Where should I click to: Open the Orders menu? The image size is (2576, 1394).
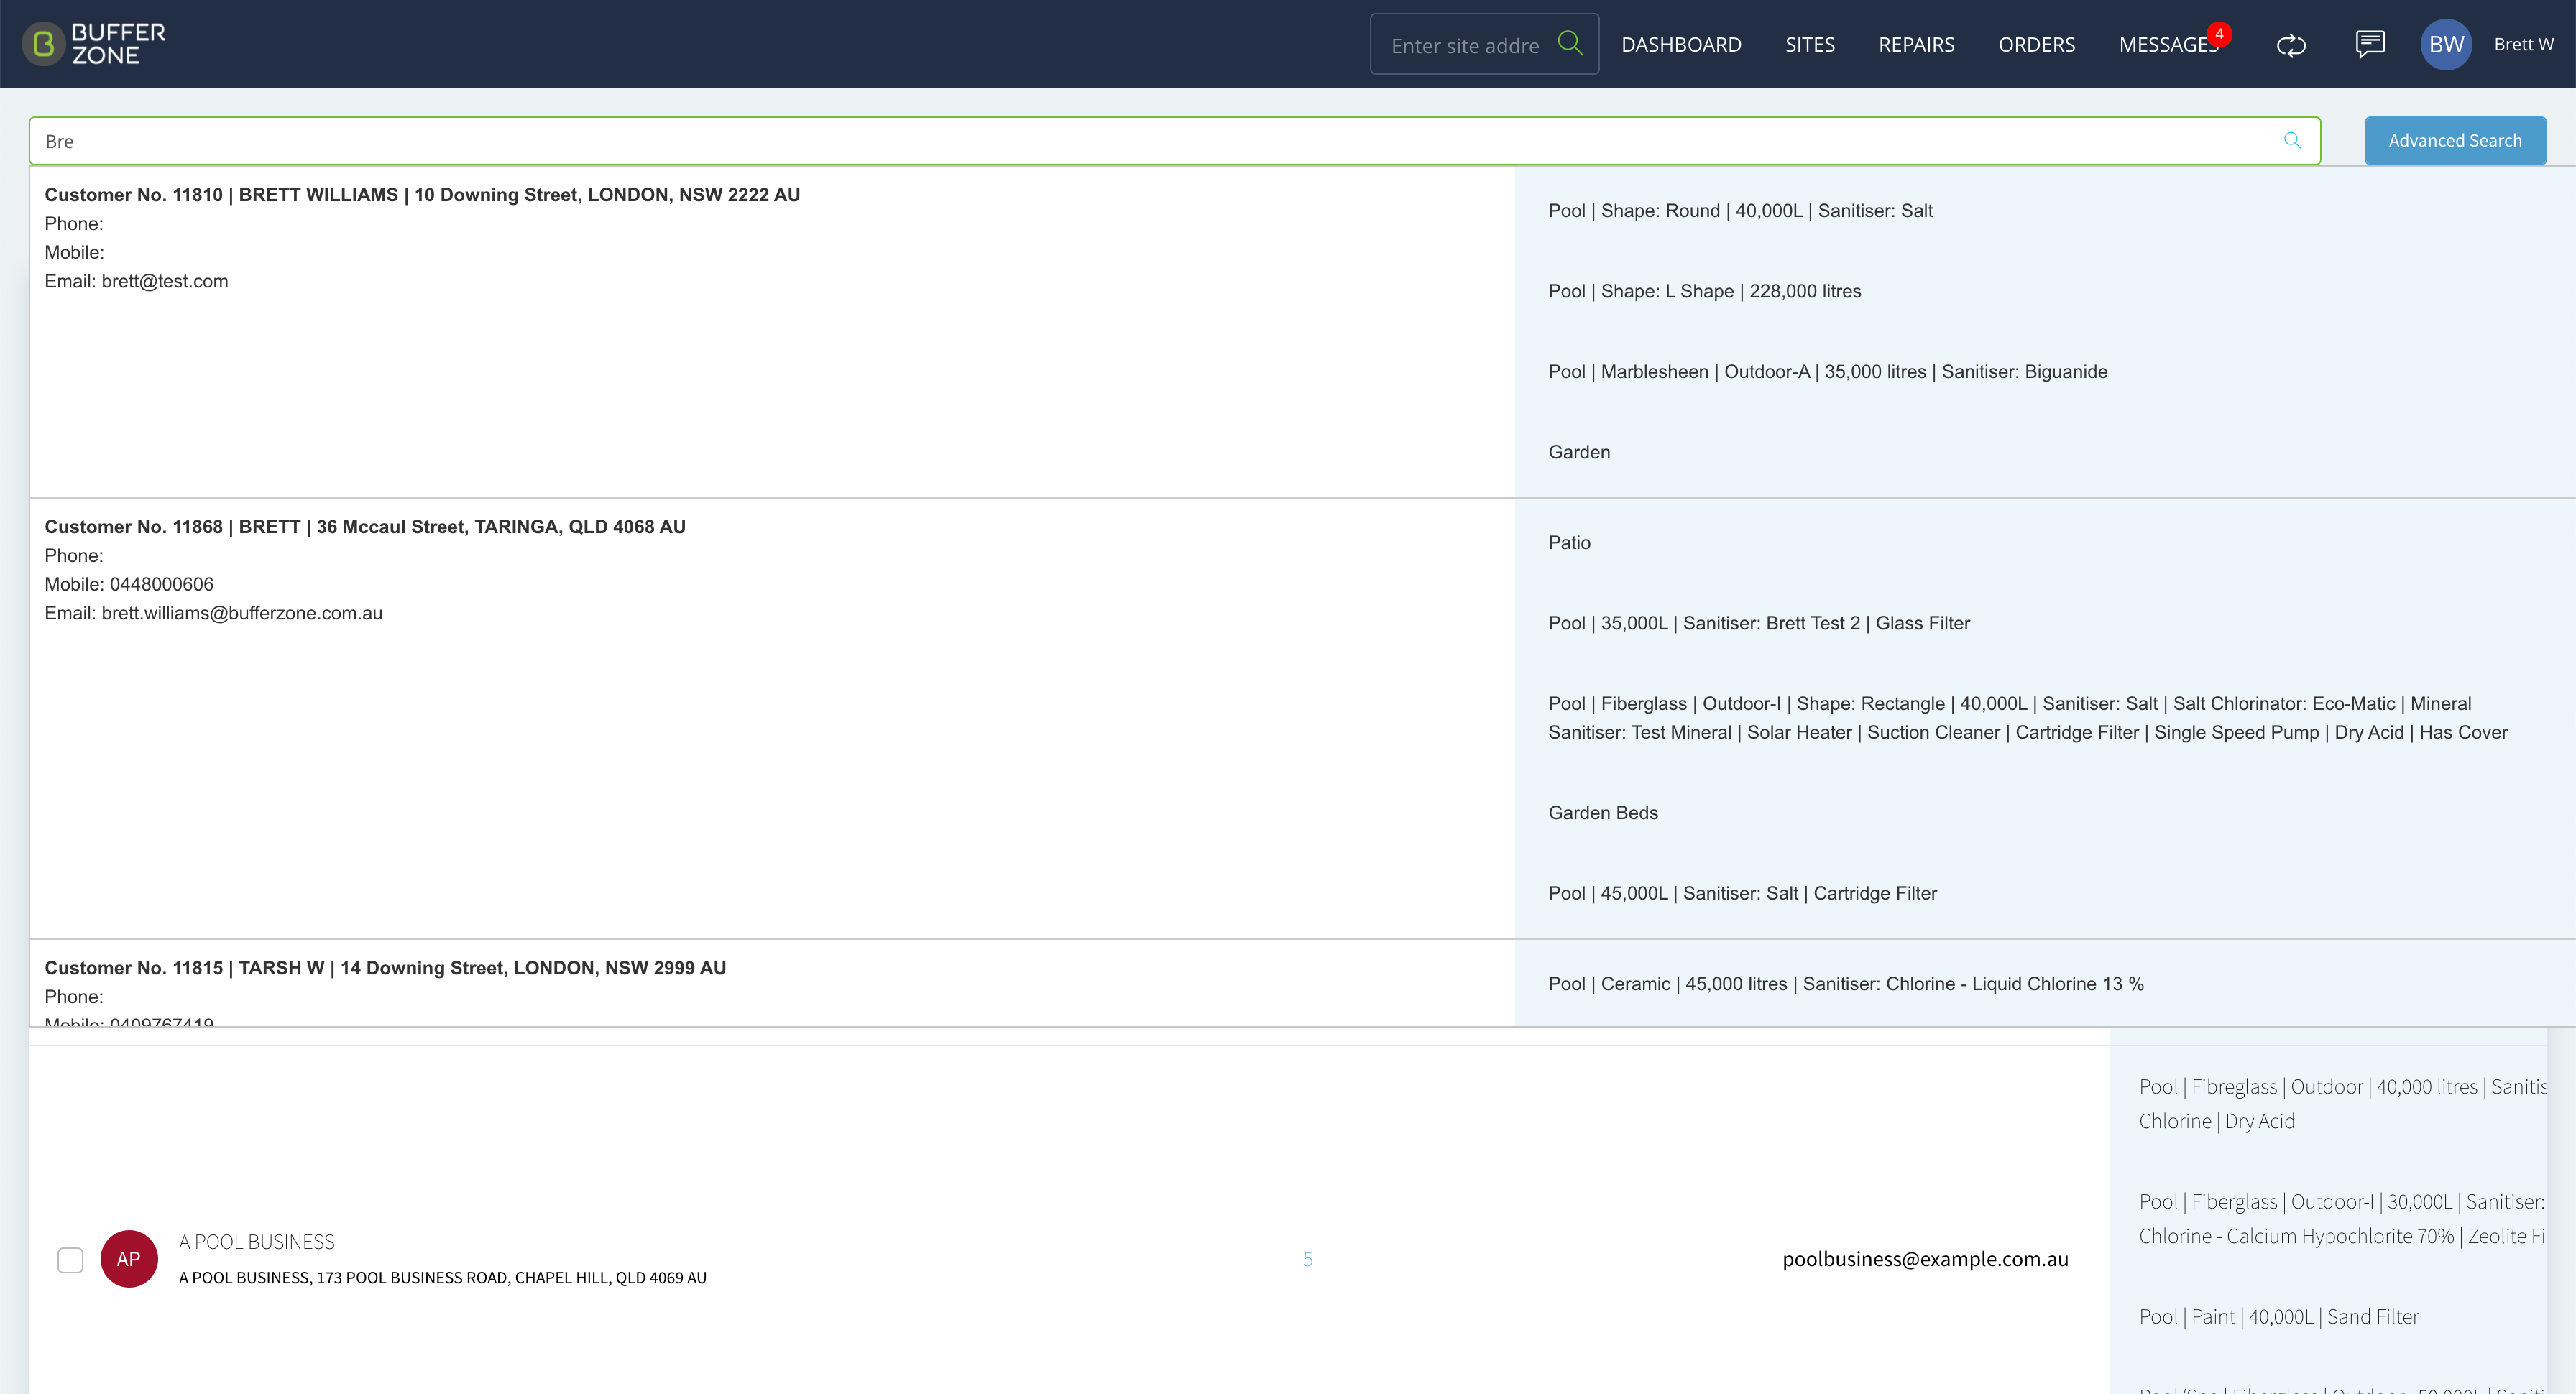pyautogui.click(x=2036, y=45)
